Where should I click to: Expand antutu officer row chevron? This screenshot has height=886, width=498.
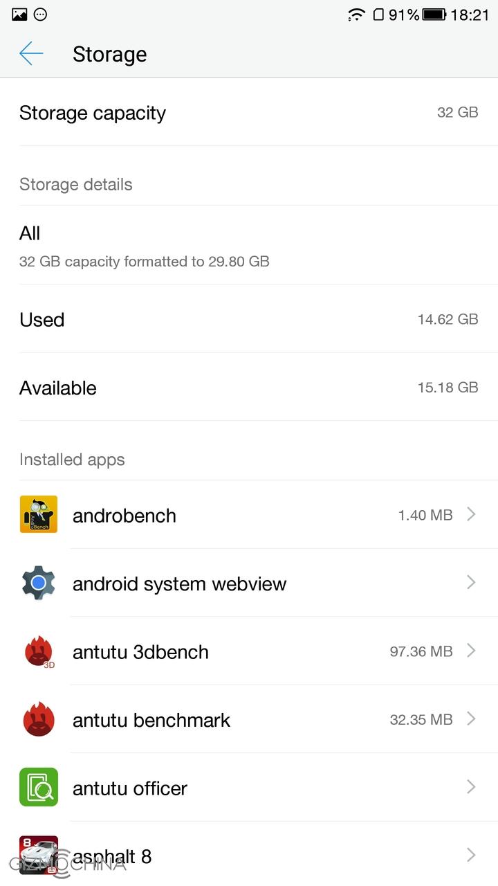471,787
